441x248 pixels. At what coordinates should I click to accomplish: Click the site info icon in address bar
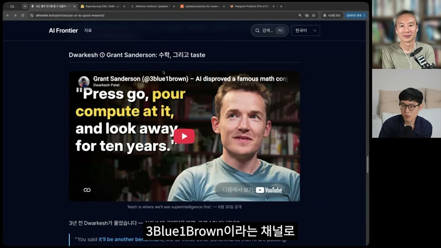(32, 16)
